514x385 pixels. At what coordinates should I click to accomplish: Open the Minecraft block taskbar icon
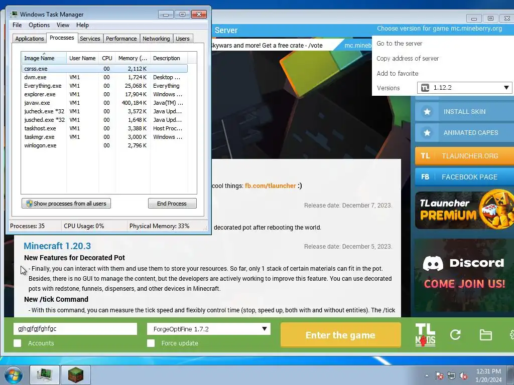75,375
